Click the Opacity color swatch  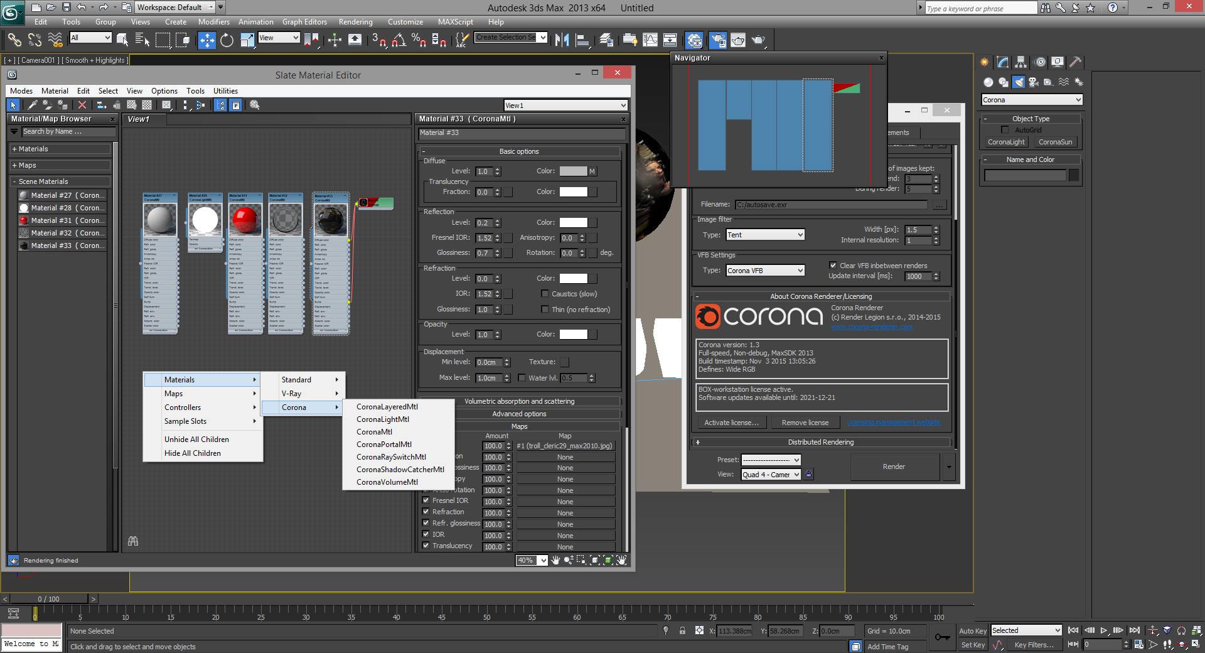point(573,335)
